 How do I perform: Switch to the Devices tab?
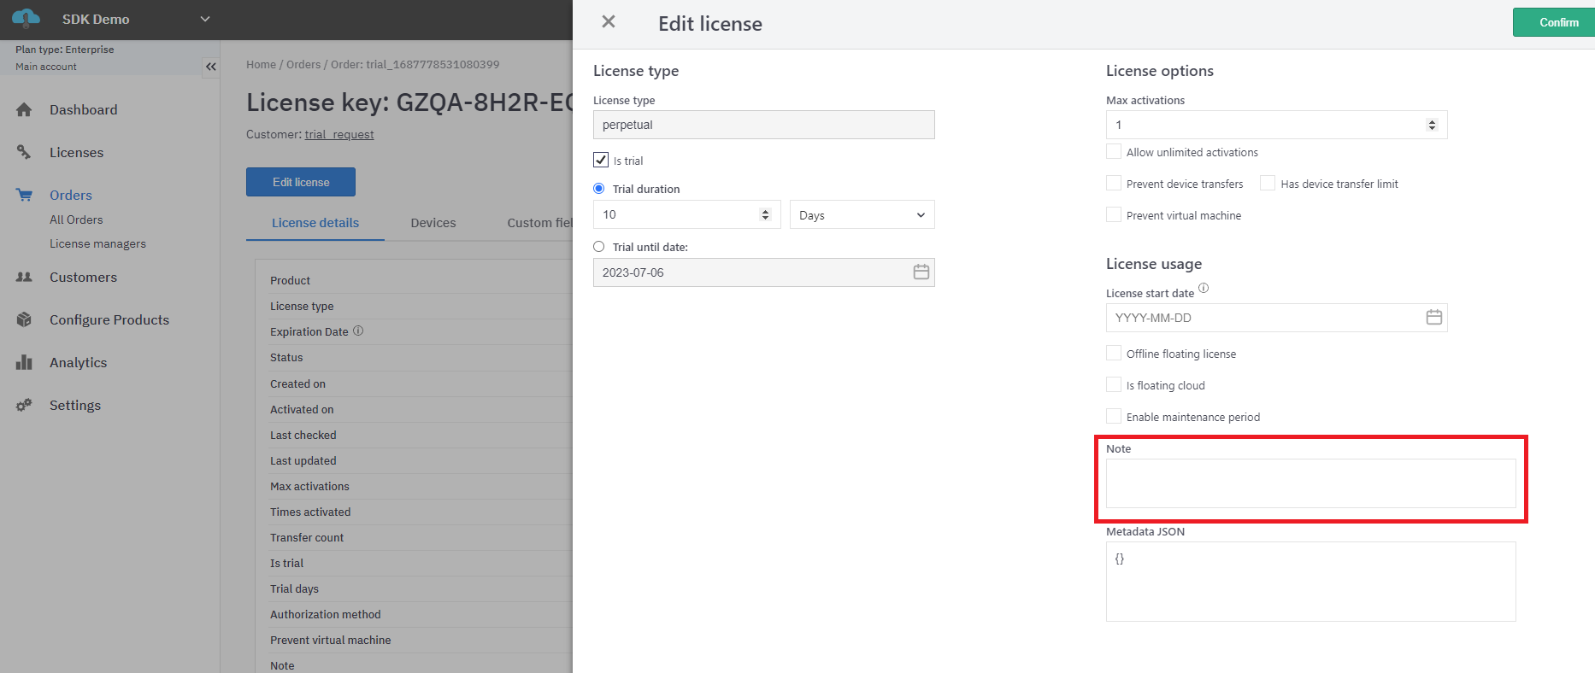[x=433, y=223]
